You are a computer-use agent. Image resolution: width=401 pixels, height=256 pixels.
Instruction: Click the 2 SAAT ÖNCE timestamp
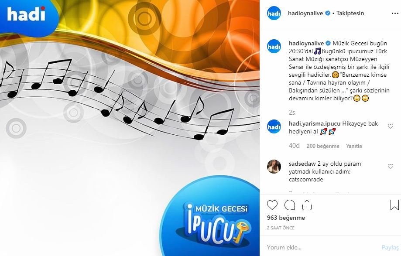[281, 228]
